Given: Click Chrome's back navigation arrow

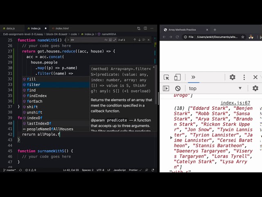Looking at the screenshot, I should [x=164, y=37].
